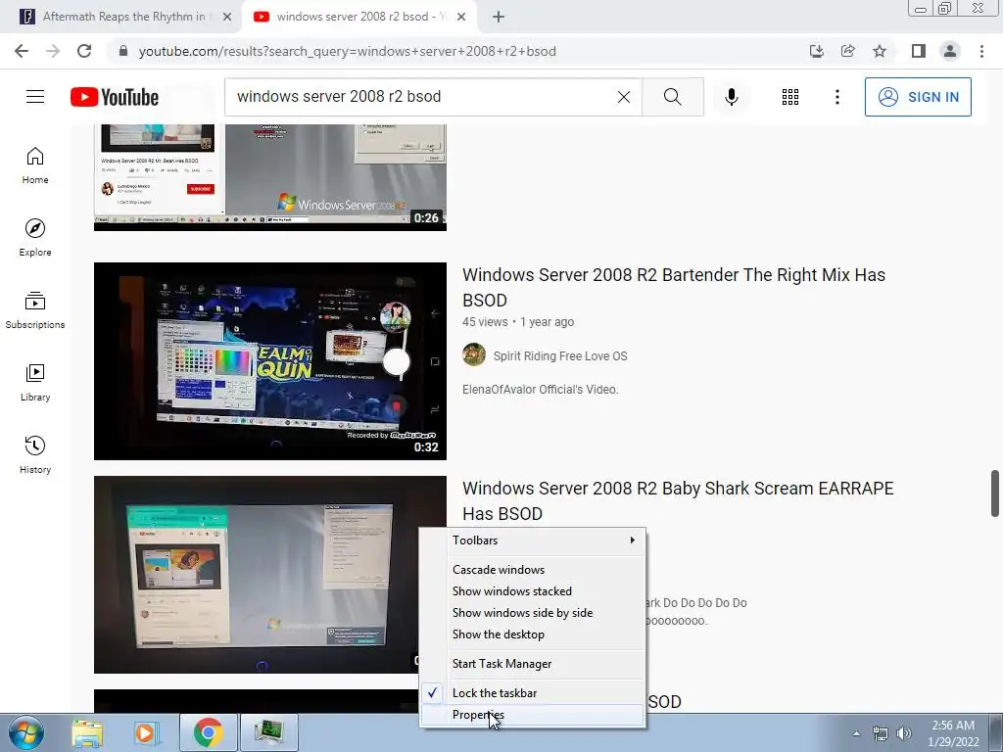Open taskbar Properties from context menu
The image size is (1003, 752).
(532, 715)
